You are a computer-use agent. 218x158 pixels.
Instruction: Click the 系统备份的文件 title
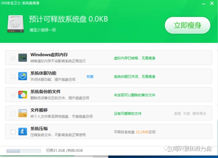pos(45,92)
